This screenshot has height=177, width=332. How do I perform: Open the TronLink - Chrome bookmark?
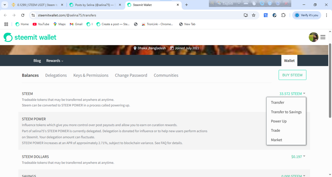(x=157, y=24)
